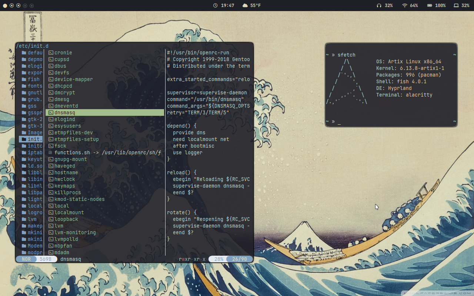Click the script icon on highlighted dnsmasq row
This screenshot has width=474, height=296.
click(51, 112)
